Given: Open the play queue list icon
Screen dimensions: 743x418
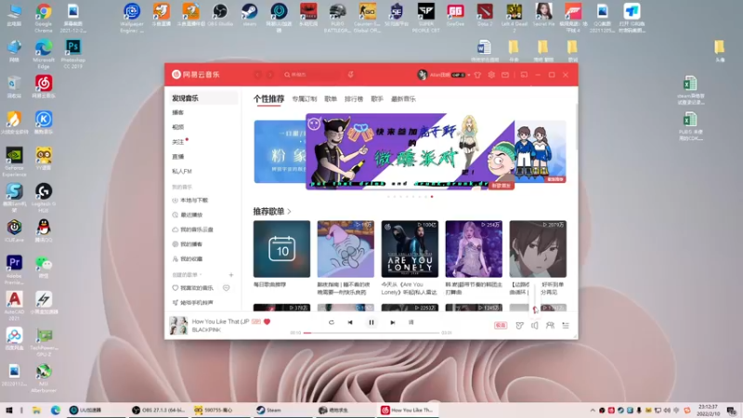Looking at the screenshot, I should [566, 325].
